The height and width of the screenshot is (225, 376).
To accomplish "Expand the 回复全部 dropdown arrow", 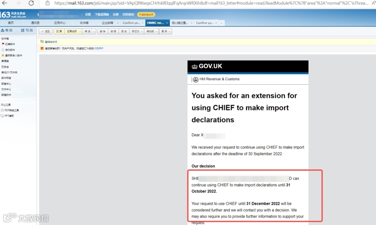I will click(80, 31).
